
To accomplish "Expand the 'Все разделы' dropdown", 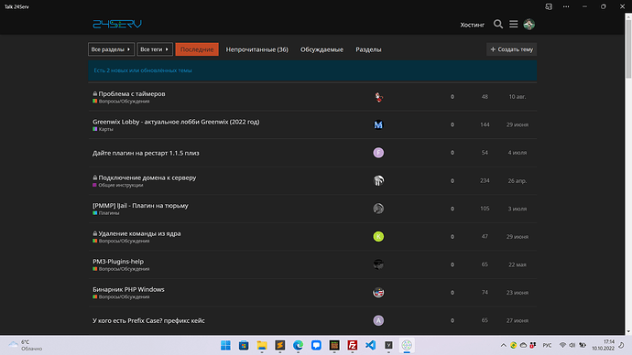I will pyautogui.click(x=111, y=49).
